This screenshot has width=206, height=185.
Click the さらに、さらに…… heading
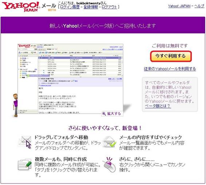pos(137,159)
